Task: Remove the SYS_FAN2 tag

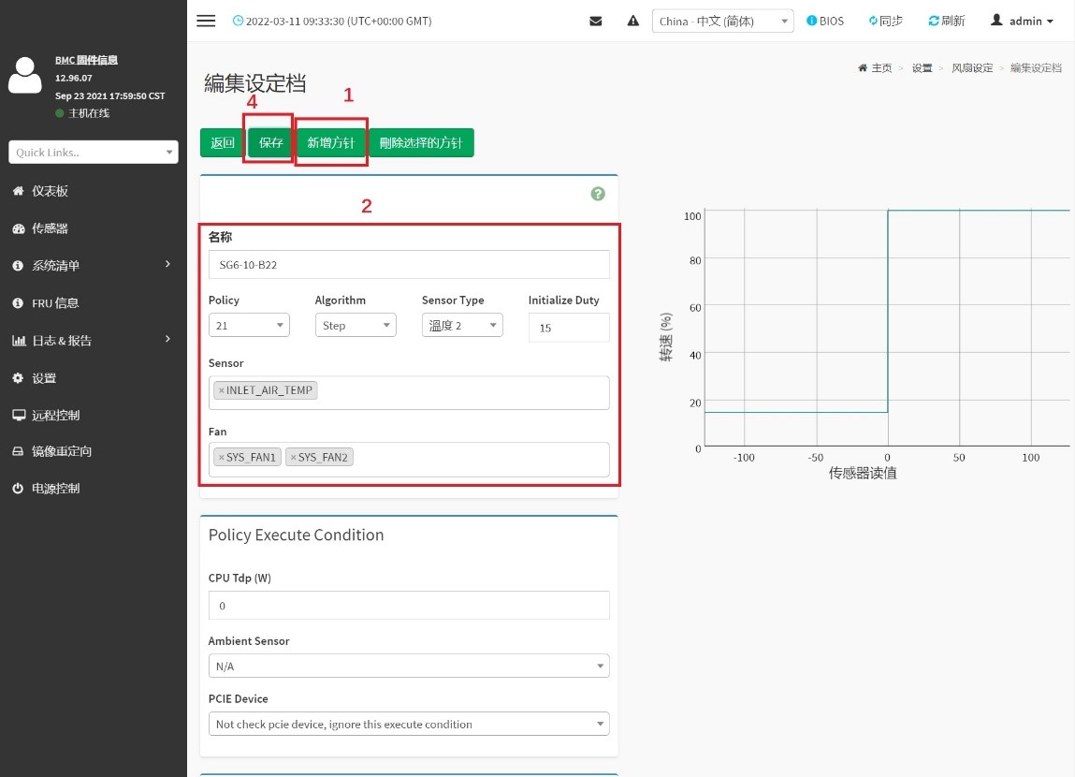Action: pyautogui.click(x=293, y=457)
